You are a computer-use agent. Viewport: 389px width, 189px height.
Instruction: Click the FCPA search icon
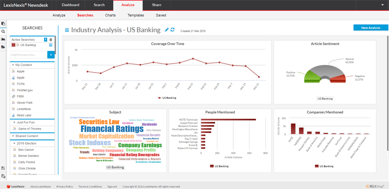14,84
